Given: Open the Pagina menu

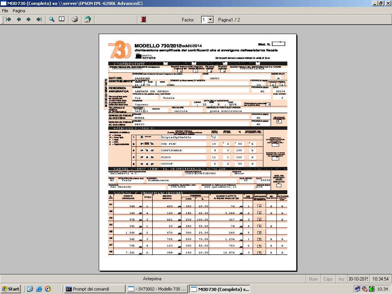Looking at the screenshot, I should click(19, 11).
